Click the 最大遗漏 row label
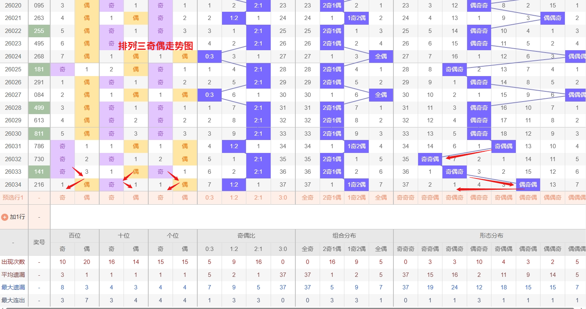This screenshot has height=309, width=586. pos(13,287)
